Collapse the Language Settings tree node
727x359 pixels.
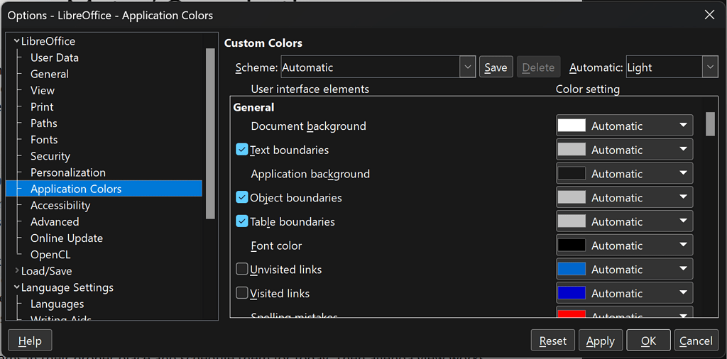[17, 287]
